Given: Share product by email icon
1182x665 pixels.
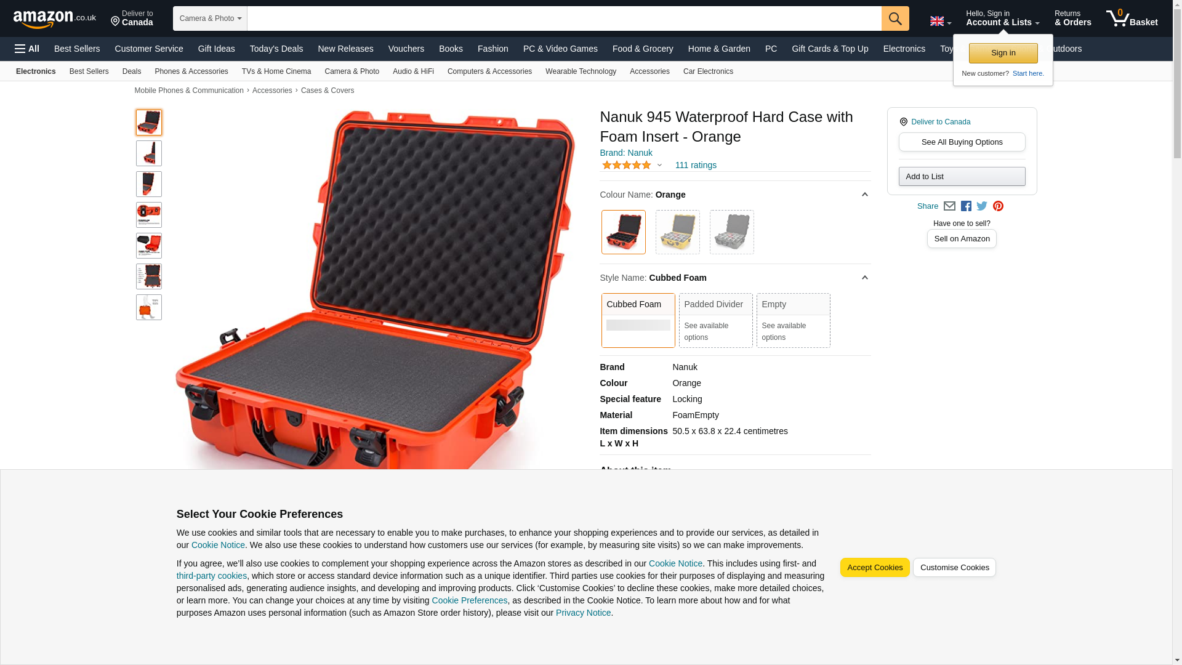Looking at the screenshot, I should pyautogui.click(x=949, y=206).
